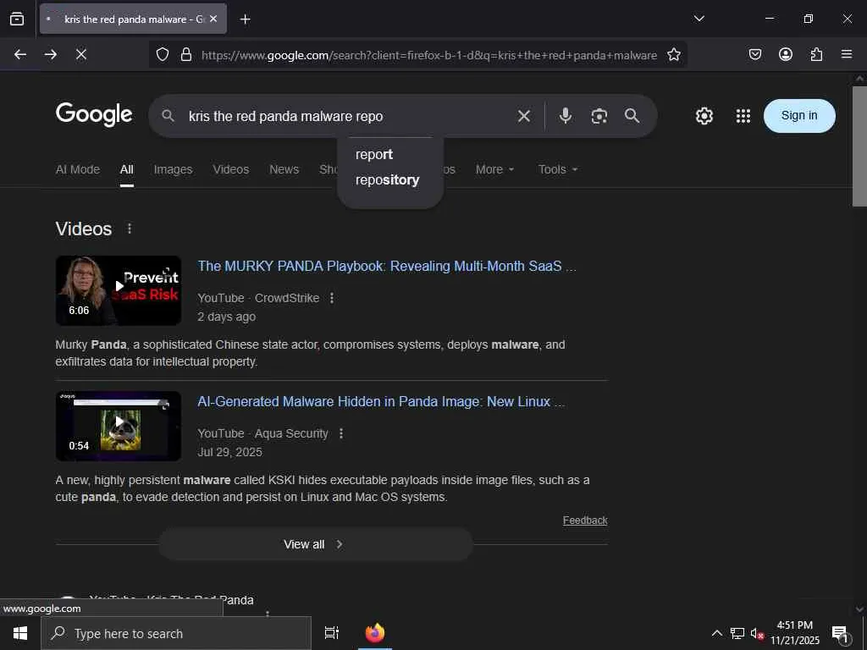Open notification center icon
867x650 pixels.
point(840,633)
